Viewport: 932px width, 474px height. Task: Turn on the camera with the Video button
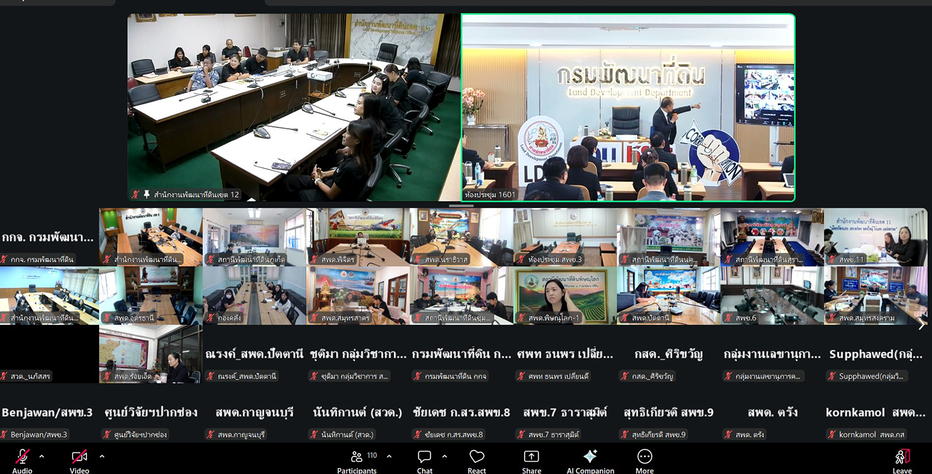(x=79, y=458)
